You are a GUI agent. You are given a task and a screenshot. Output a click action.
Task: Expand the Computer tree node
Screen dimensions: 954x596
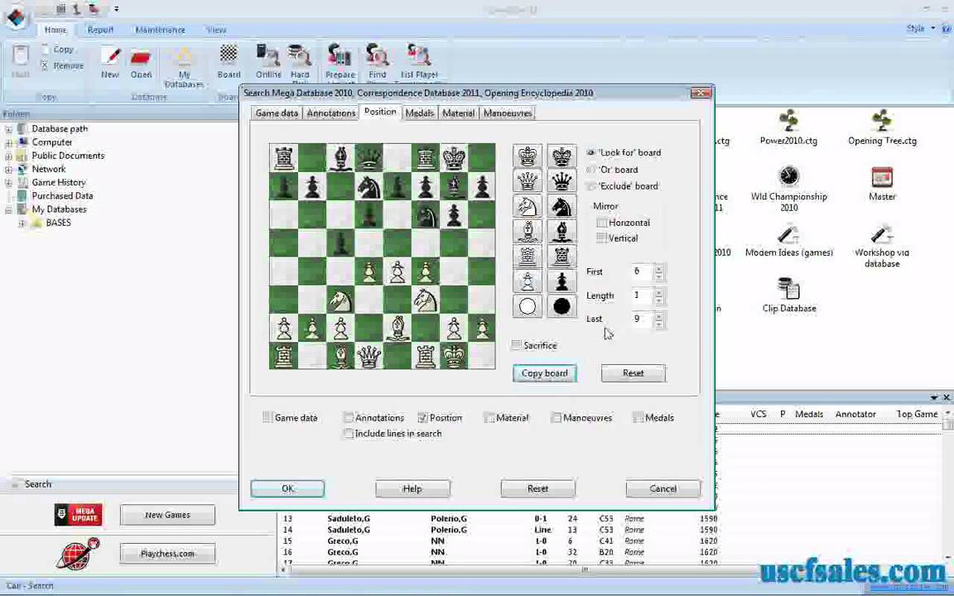click(8, 142)
